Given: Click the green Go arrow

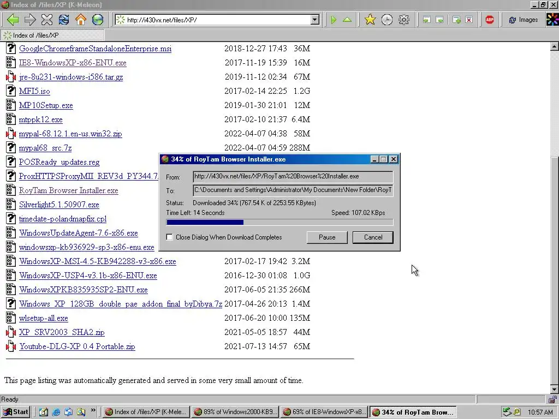Looking at the screenshot, I should coord(334,20).
